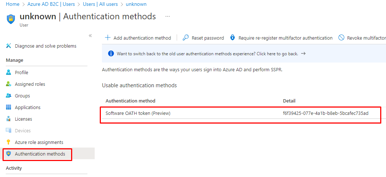Click the Groups icon in sidebar
386x177 pixels.
click(x=9, y=96)
